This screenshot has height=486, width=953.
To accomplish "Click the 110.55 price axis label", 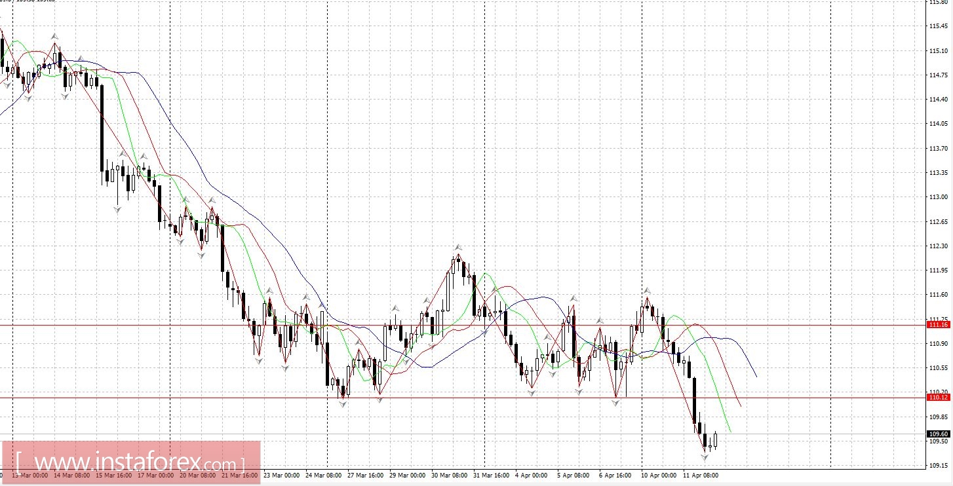I will (x=939, y=368).
